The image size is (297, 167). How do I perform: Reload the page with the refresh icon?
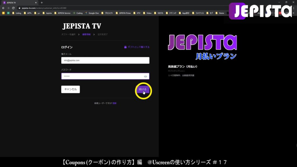pos(13,8)
